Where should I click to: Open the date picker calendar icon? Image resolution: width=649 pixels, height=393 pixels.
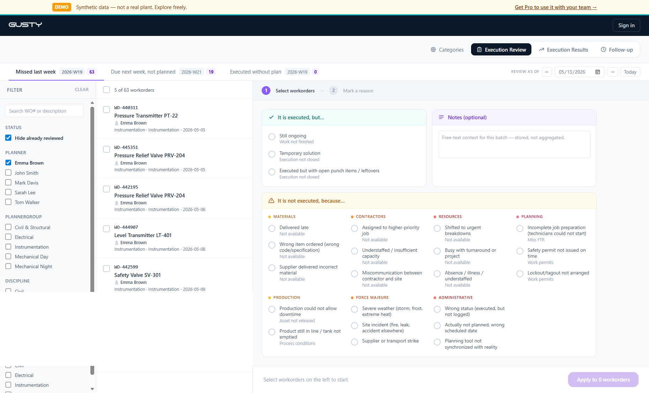(598, 72)
